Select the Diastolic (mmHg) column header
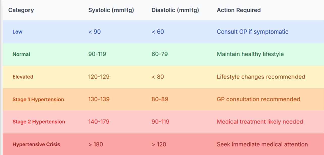The height and width of the screenshot is (155, 324). [x=175, y=10]
